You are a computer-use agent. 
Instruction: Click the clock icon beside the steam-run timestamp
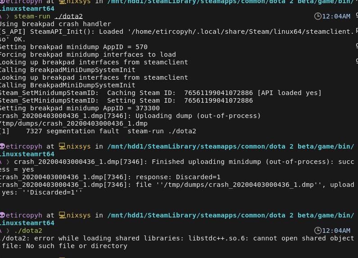(317, 16)
